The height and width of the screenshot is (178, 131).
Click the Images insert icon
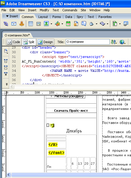click(x=46, y=24)
